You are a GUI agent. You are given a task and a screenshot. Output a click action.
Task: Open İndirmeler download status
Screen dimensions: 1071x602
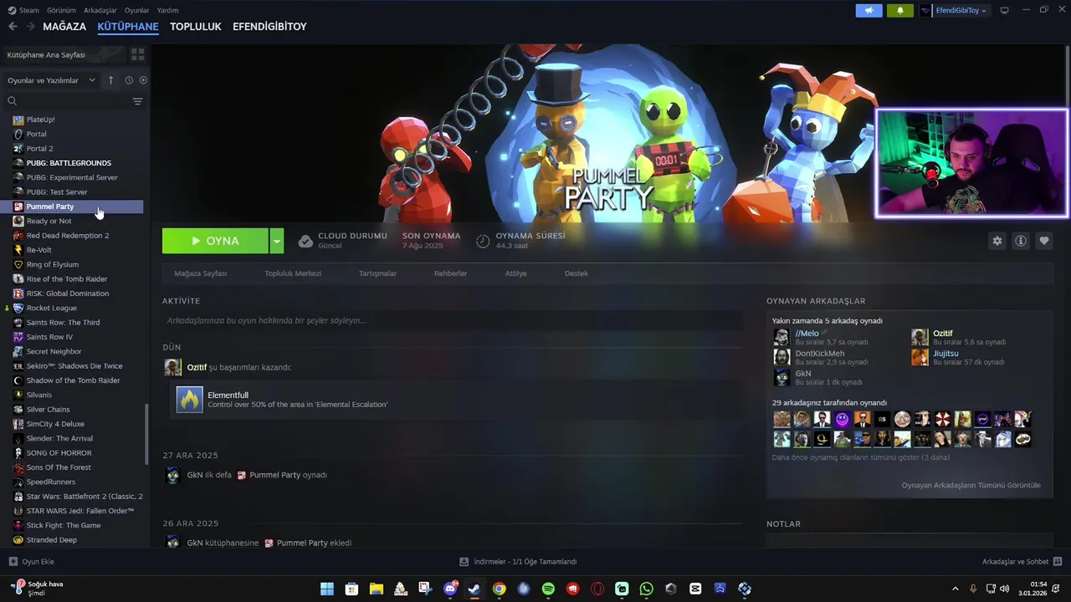[519, 562]
